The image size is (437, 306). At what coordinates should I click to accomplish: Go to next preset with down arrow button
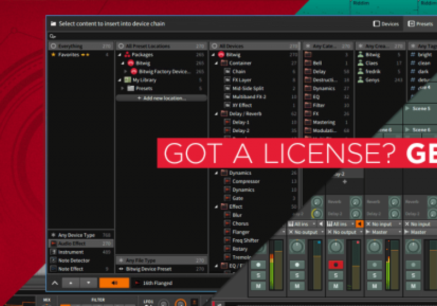coord(88,283)
